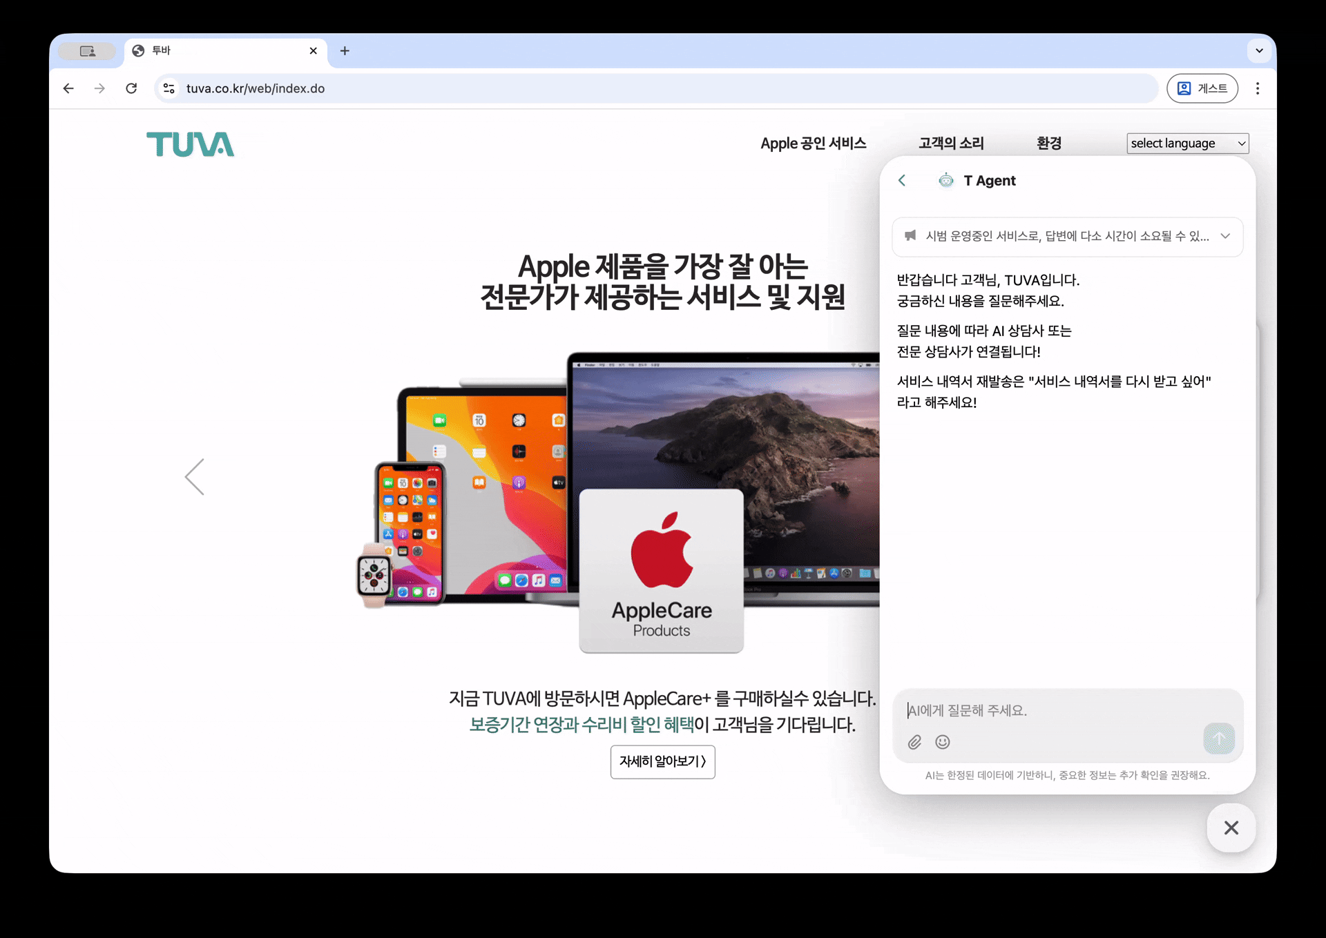Viewport: 1326px width, 938px height.
Task: Reload the page with browser refresh icon
Action: (131, 88)
